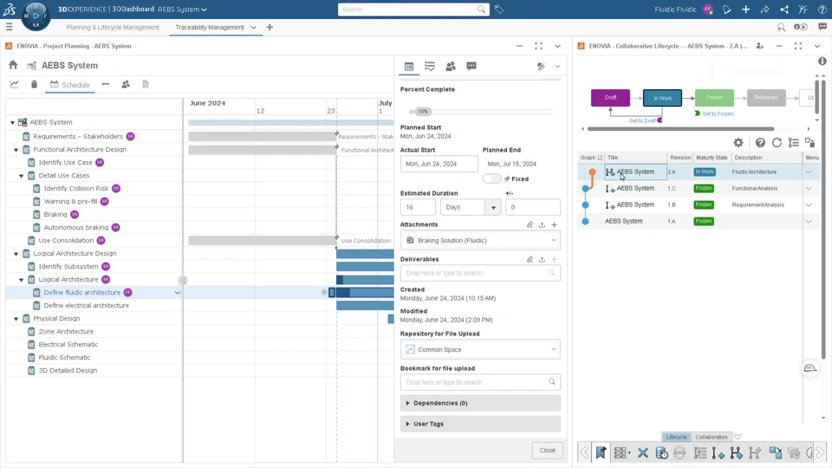The height and width of the screenshot is (468, 832).
Task: Open the 3DEXPERIENCE compass
Action: tap(36, 16)
